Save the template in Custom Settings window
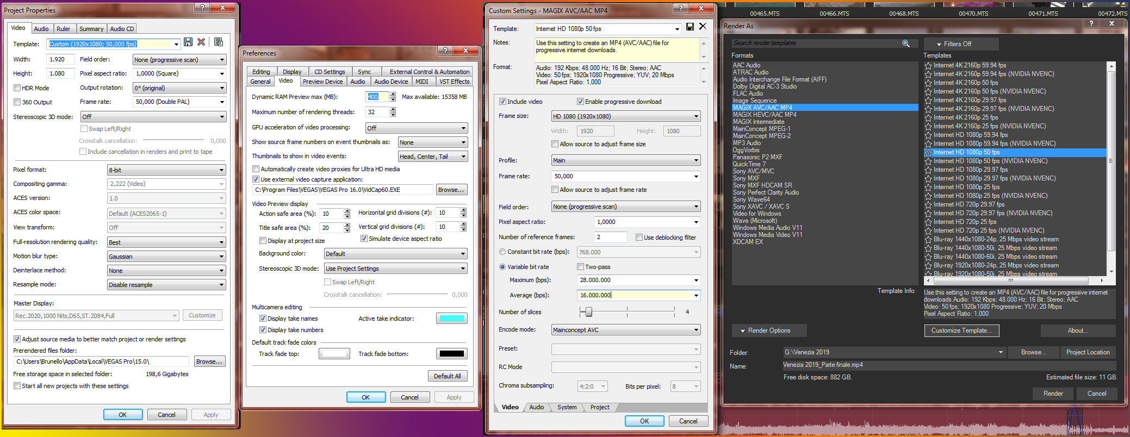The image size is (1130, 437). pyautogui.click(x=690, y=27)
